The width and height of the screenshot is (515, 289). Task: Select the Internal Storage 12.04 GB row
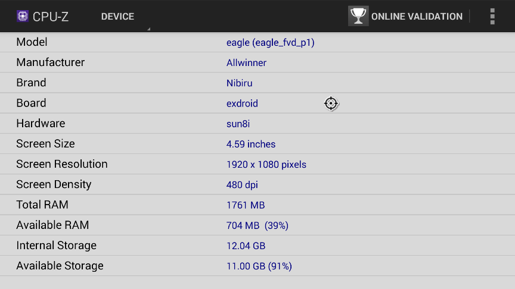(257, 245)
